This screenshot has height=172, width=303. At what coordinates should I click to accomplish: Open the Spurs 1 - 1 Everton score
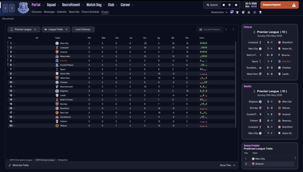(x=270, y=62)
